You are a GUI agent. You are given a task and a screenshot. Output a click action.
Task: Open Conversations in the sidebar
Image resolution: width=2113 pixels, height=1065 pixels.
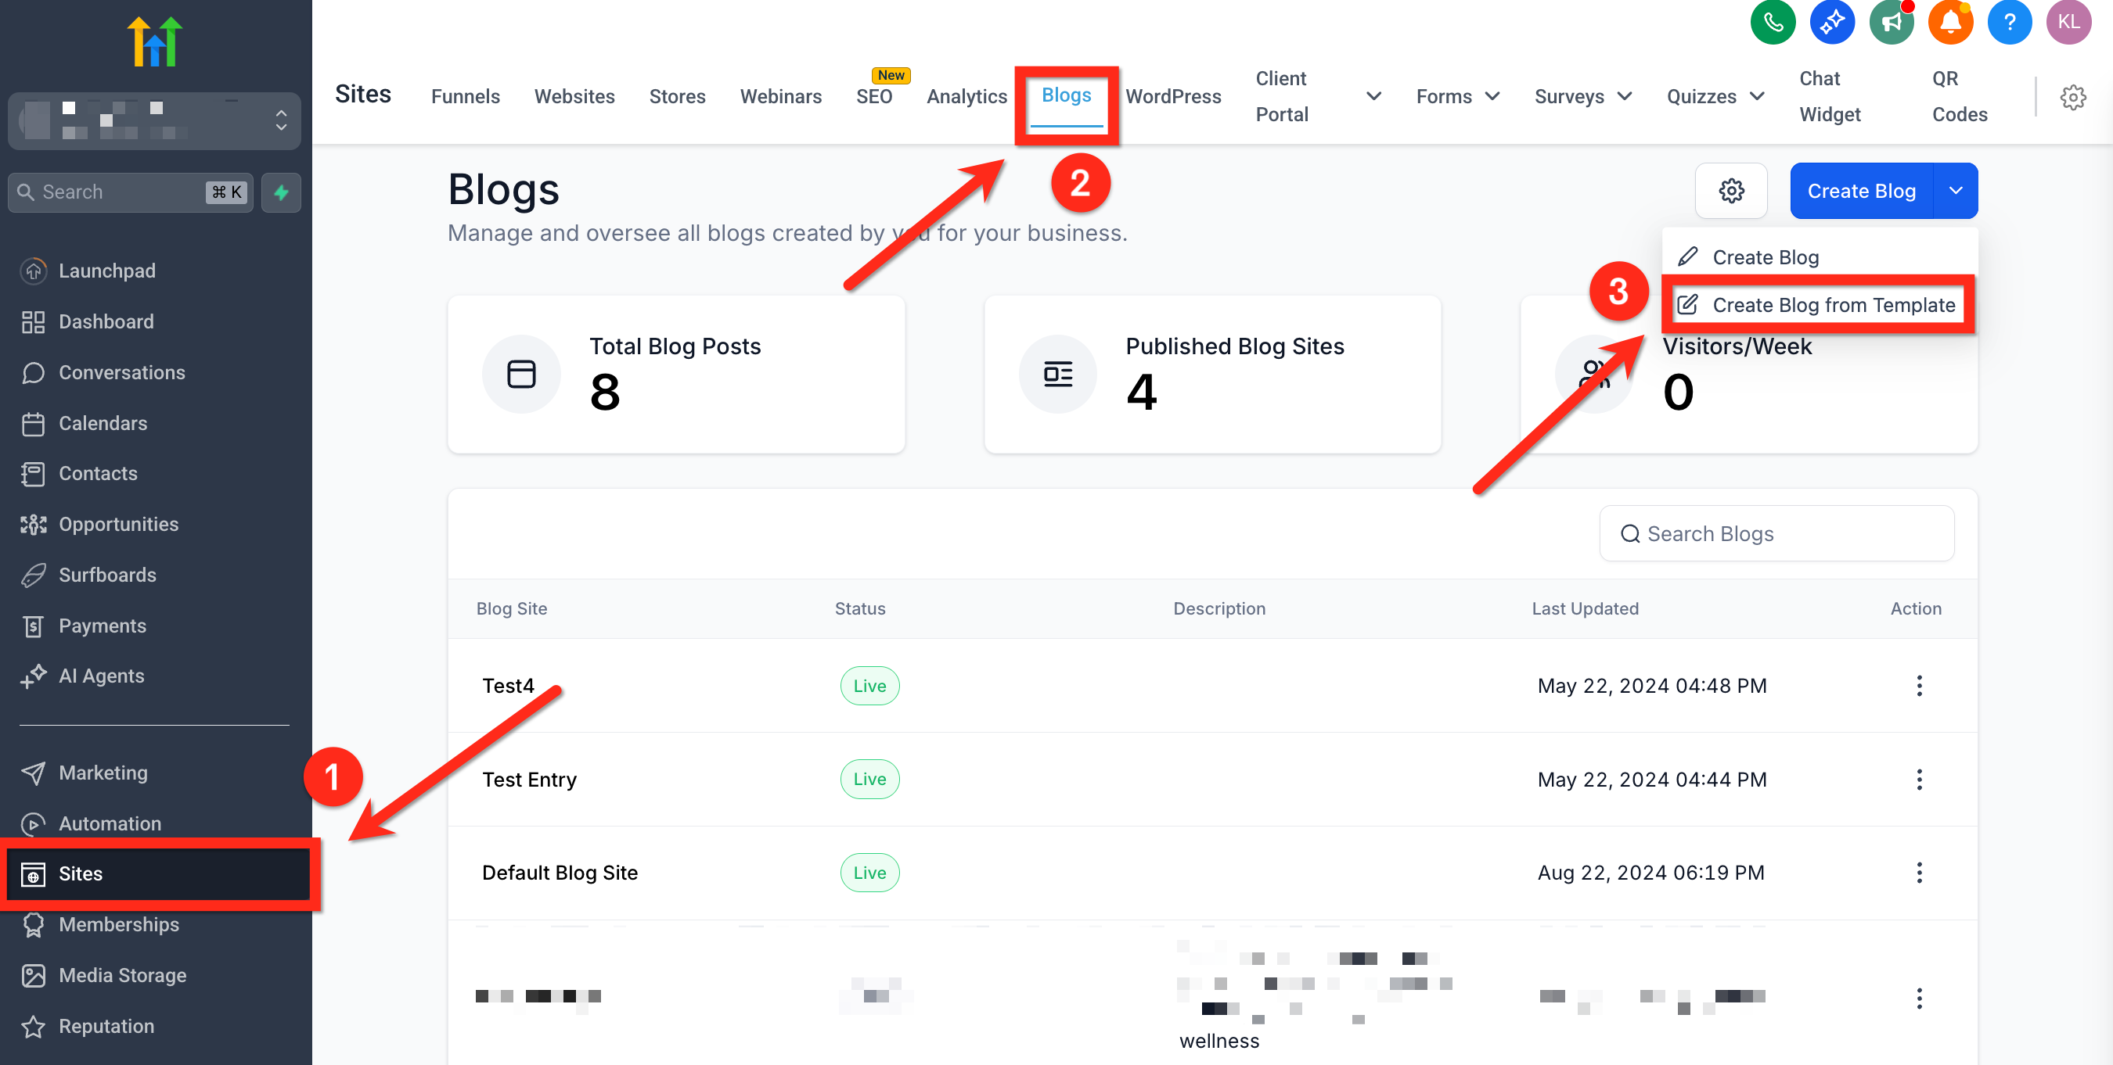point(121,372)
